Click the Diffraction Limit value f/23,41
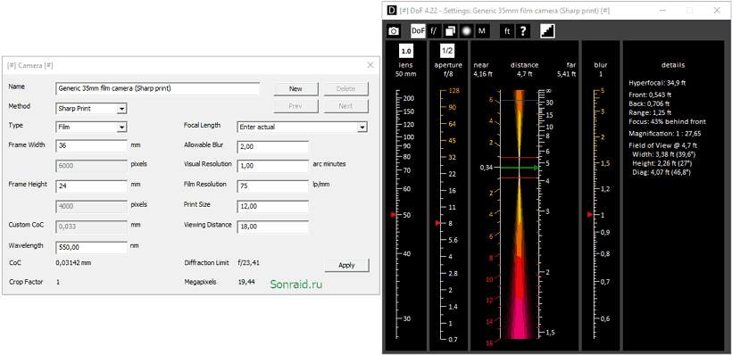The width and height of the screenshot is (732, 355). (x=249, y=262)
